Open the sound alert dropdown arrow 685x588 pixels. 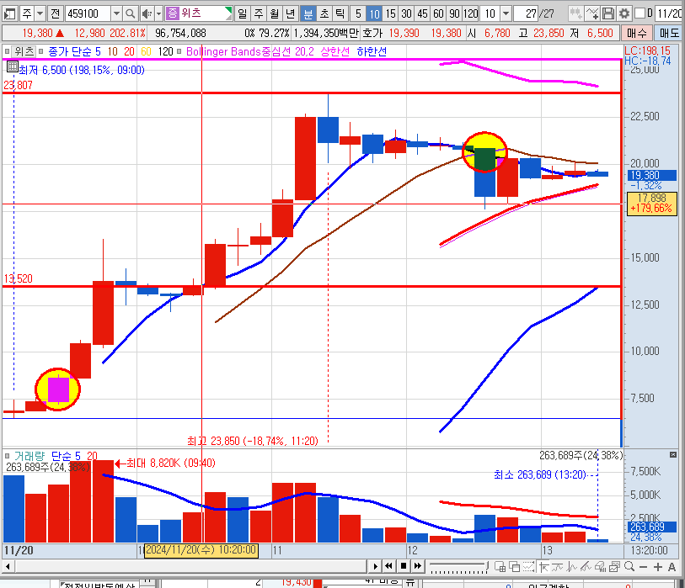click(x=158, y=14)
